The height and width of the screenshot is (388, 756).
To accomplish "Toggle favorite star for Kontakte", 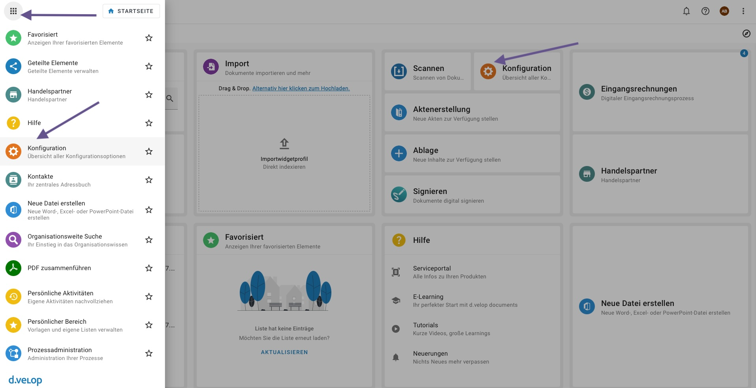I will tap(149, 180).
